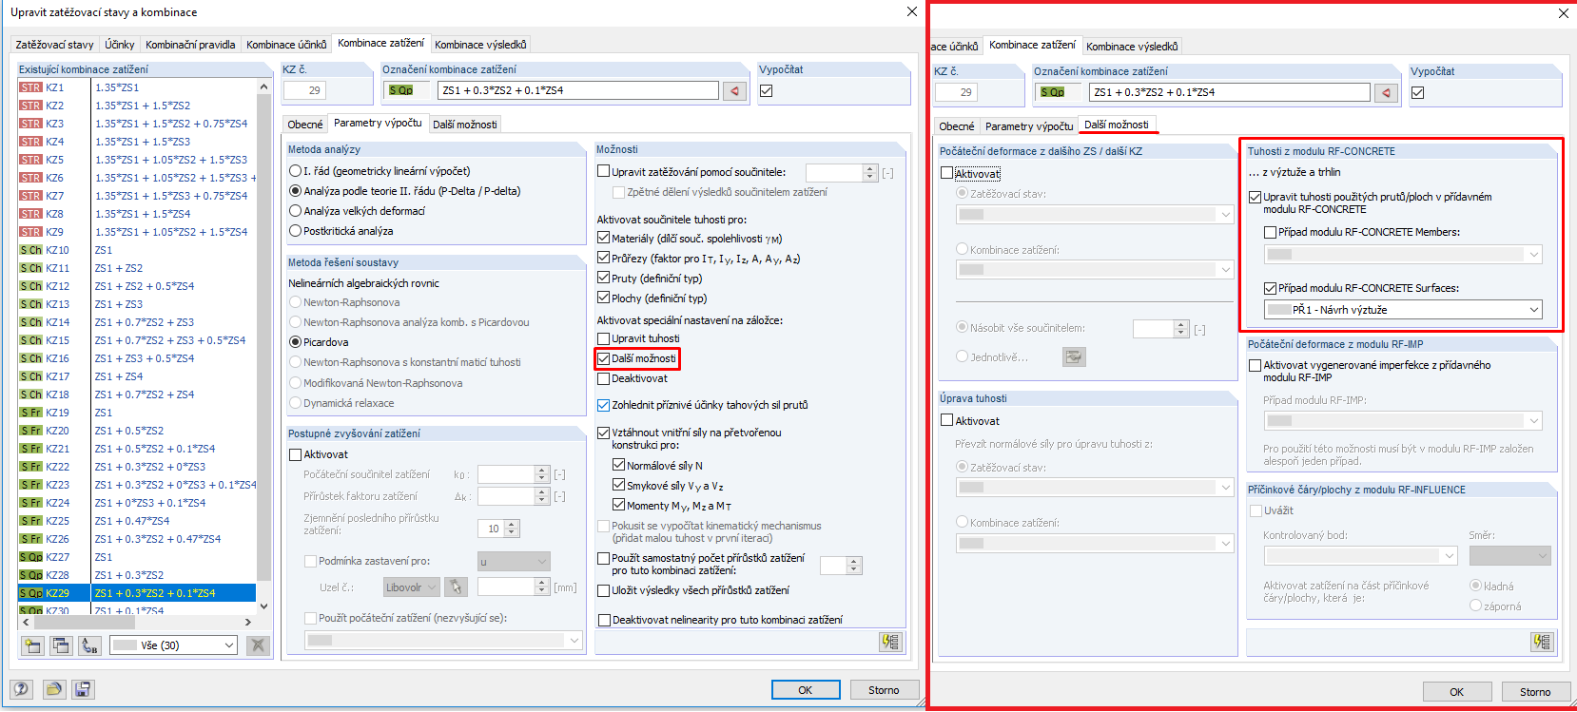
Task: Open help via the question mark icon
Action: click(x=21, y=689)
